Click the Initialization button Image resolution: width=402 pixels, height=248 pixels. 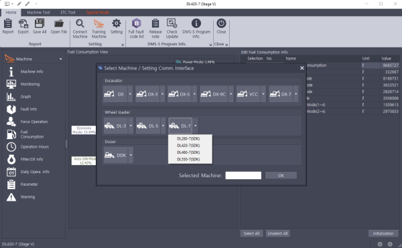(383, 233)
